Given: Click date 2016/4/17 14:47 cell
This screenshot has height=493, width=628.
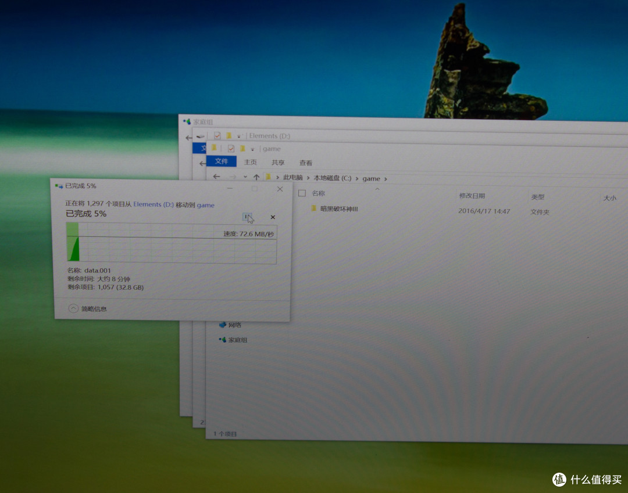Looking at the screenshot, I should [x=484, y=211].
